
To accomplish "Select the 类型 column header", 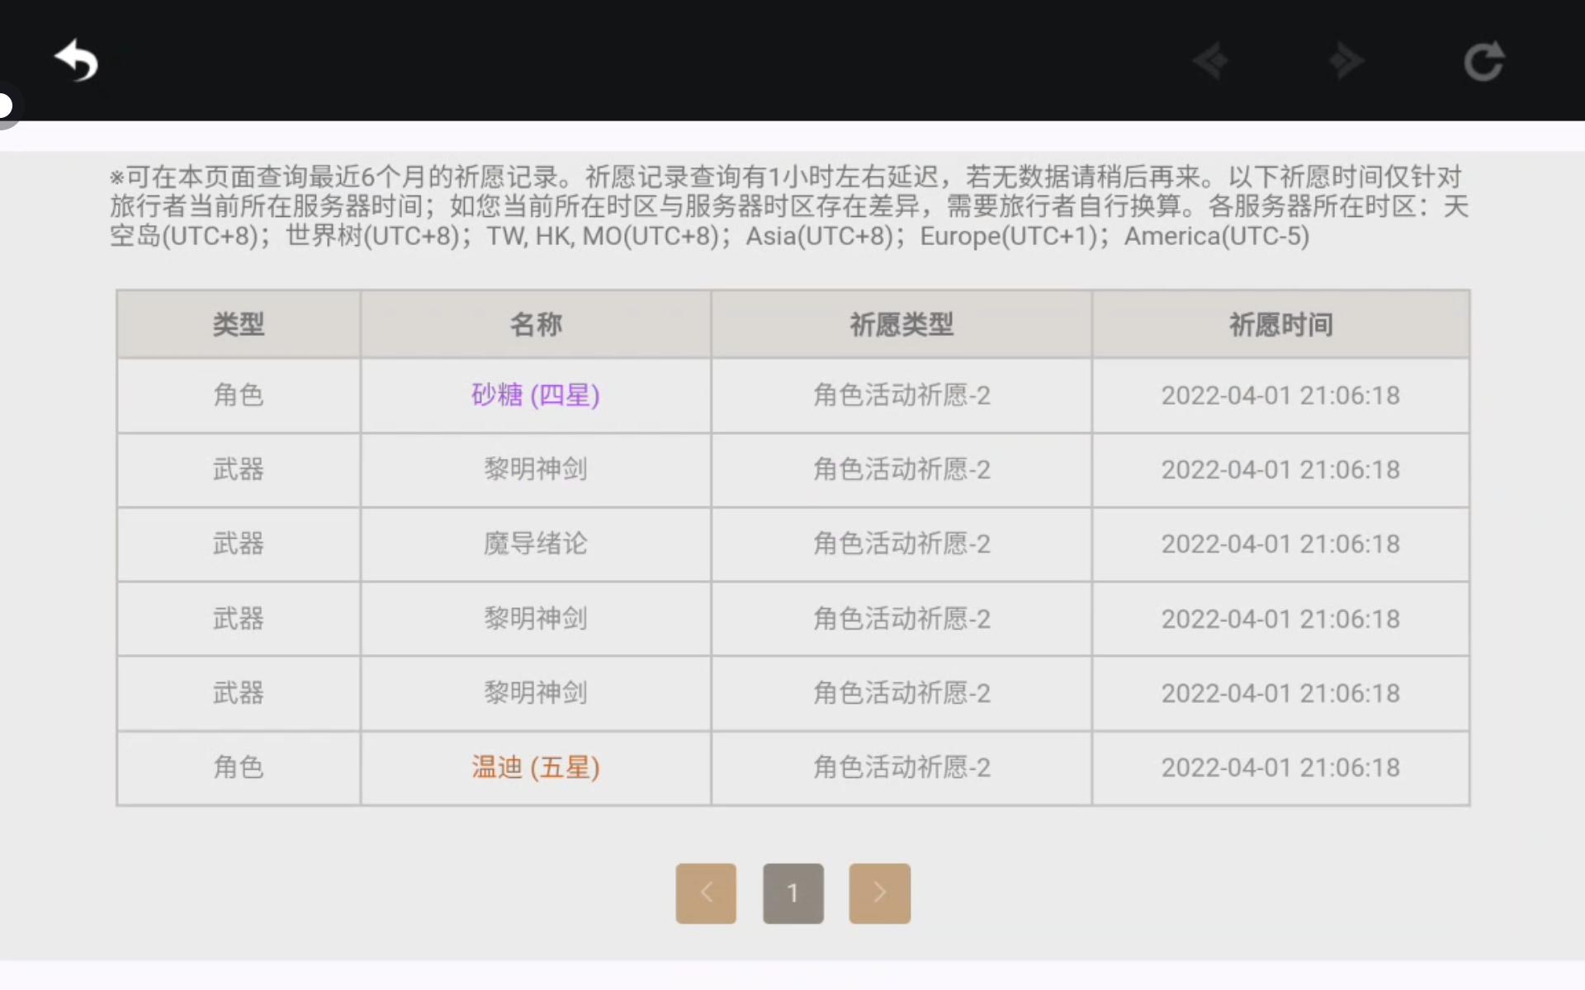I will pos(238,324).
